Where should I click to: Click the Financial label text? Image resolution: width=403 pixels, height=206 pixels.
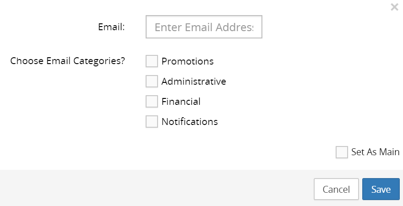181,102
